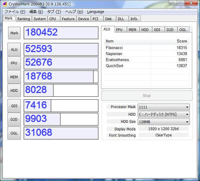Run the FPU benchmark
The width and height of the screenshot is (200, 181).
click(14, 63)
